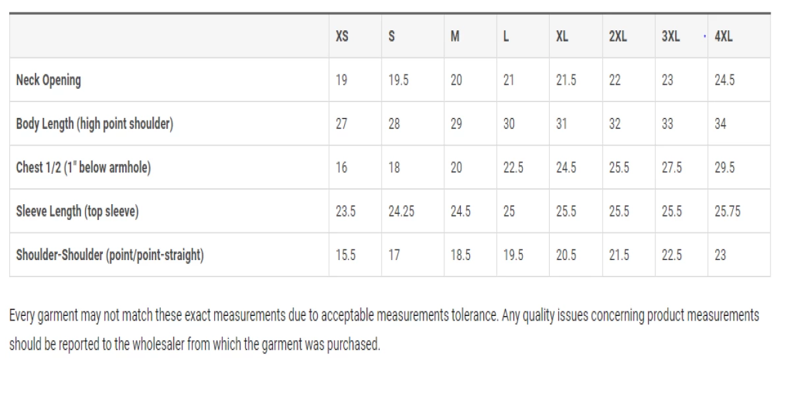This screenshot has height=395, width=791.
Task: Select Sleeve Length value 24.25 for S
Action: 401,211
